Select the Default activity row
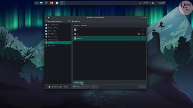This screenshot has height=108, width=193. tap(109, 38)
